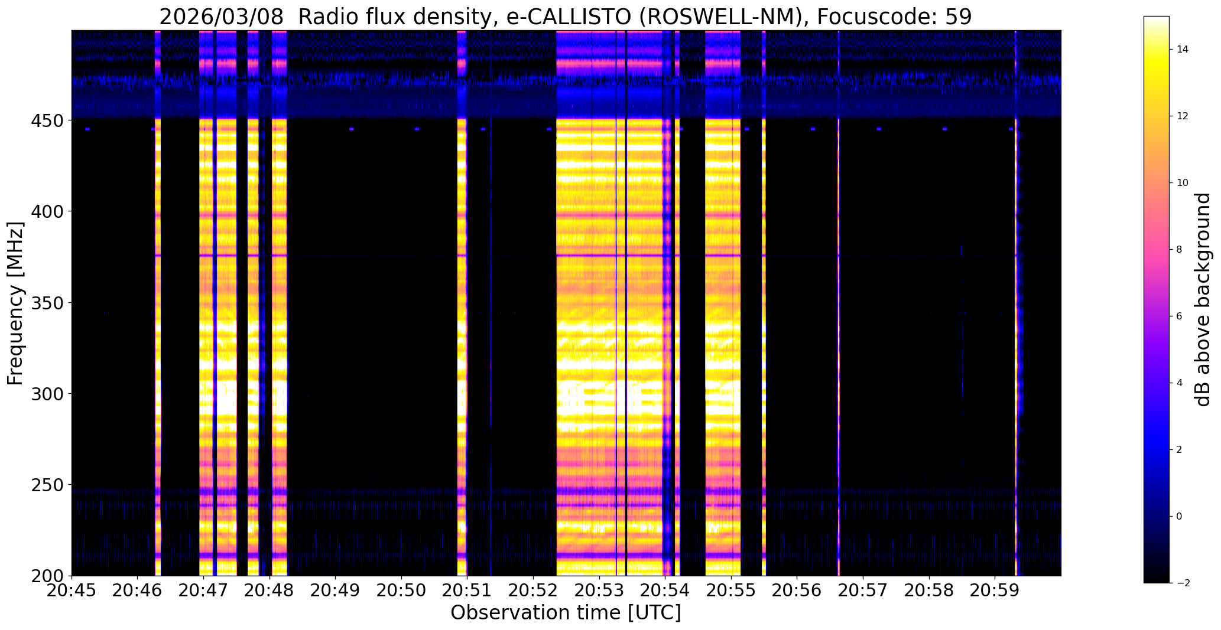Click the 400 MHz frequency tick label
The width and height of the screenshot is (1221, 630).
[x=48, y=211]
